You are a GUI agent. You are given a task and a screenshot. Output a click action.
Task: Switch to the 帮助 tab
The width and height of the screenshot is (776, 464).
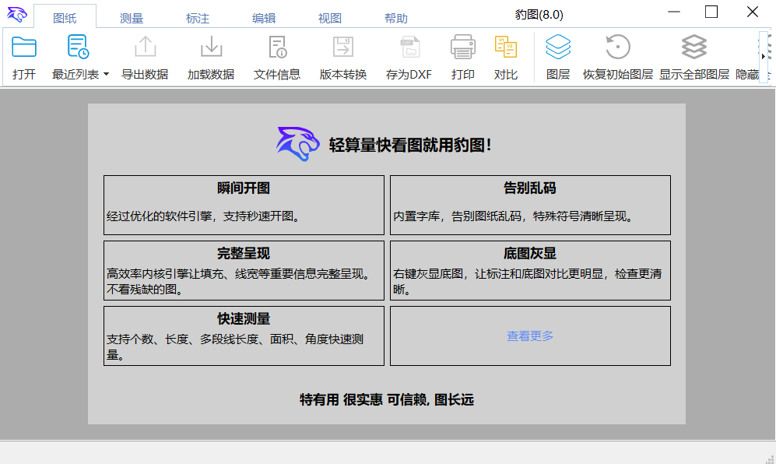(x=396, y=19)
